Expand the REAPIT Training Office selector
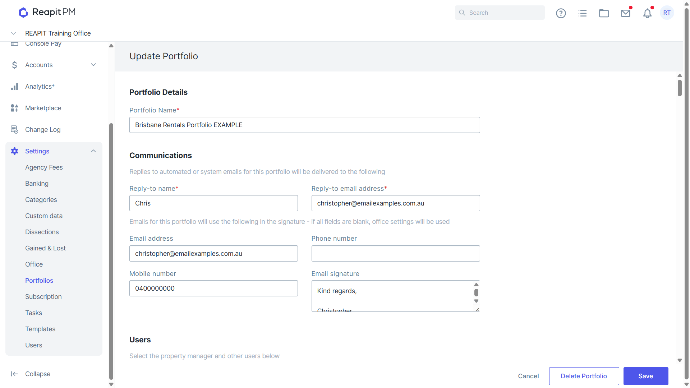This screenshot has height=388, width=690. pos(13,33)
